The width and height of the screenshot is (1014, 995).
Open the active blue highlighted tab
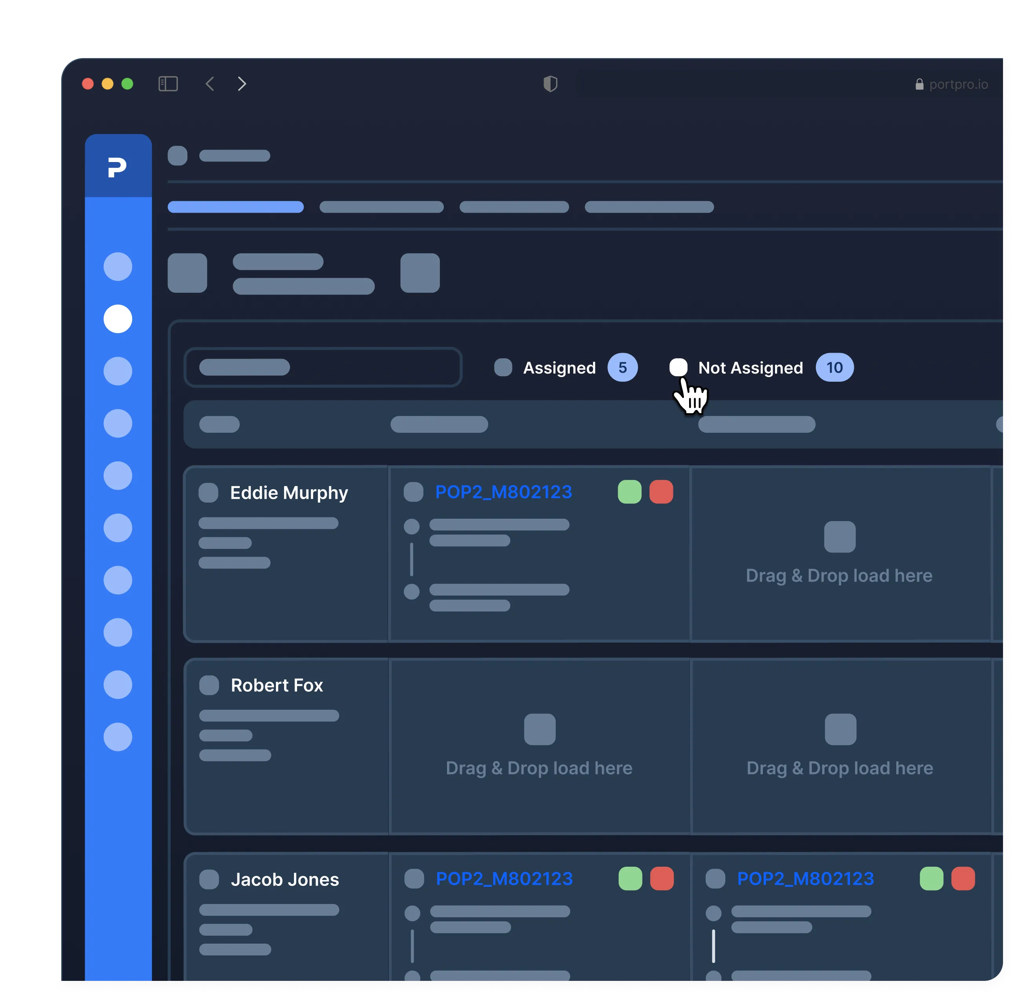(x=235, y=207)
